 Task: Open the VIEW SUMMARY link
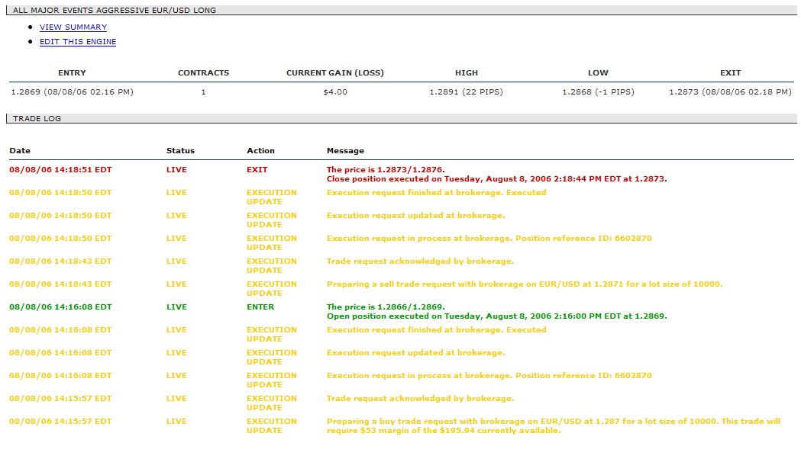[x=73, y=27]
